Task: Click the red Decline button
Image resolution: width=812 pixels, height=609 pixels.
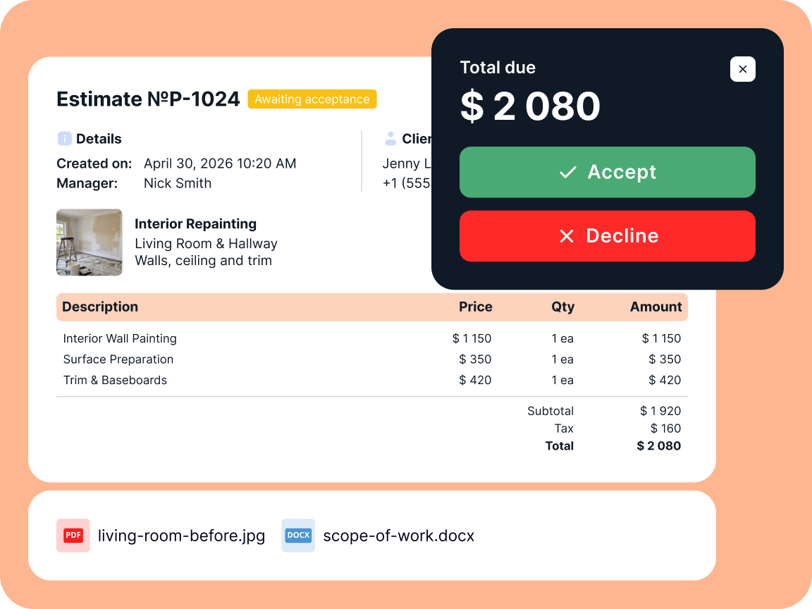Action: point(607,236)
